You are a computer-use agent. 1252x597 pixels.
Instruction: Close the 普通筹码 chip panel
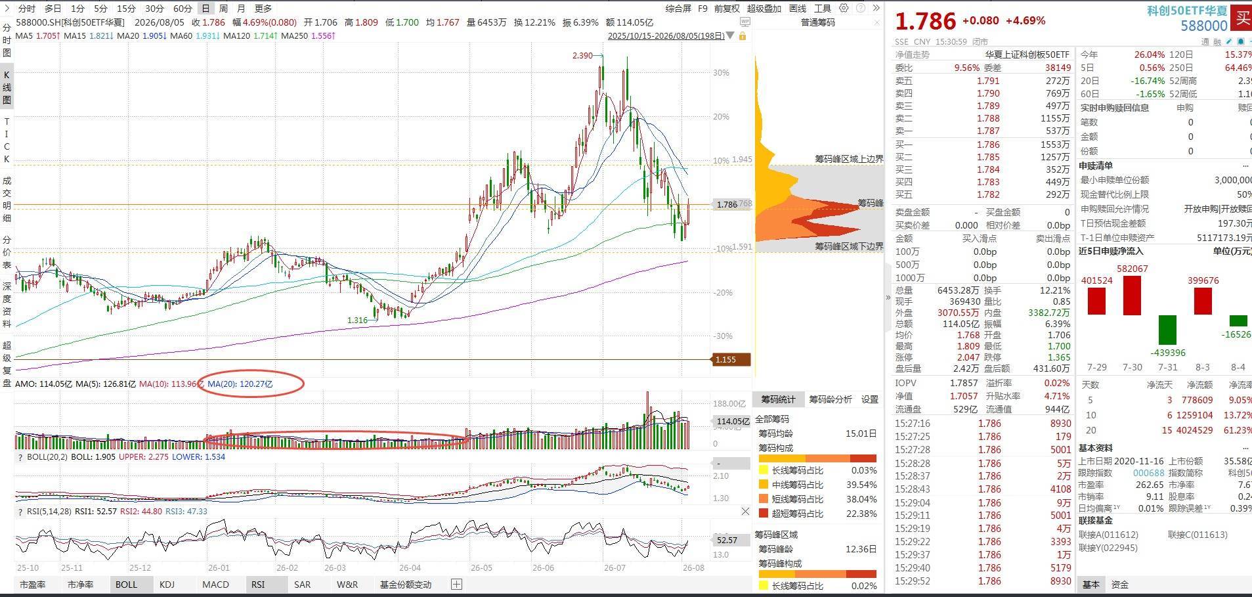[877, 22]
